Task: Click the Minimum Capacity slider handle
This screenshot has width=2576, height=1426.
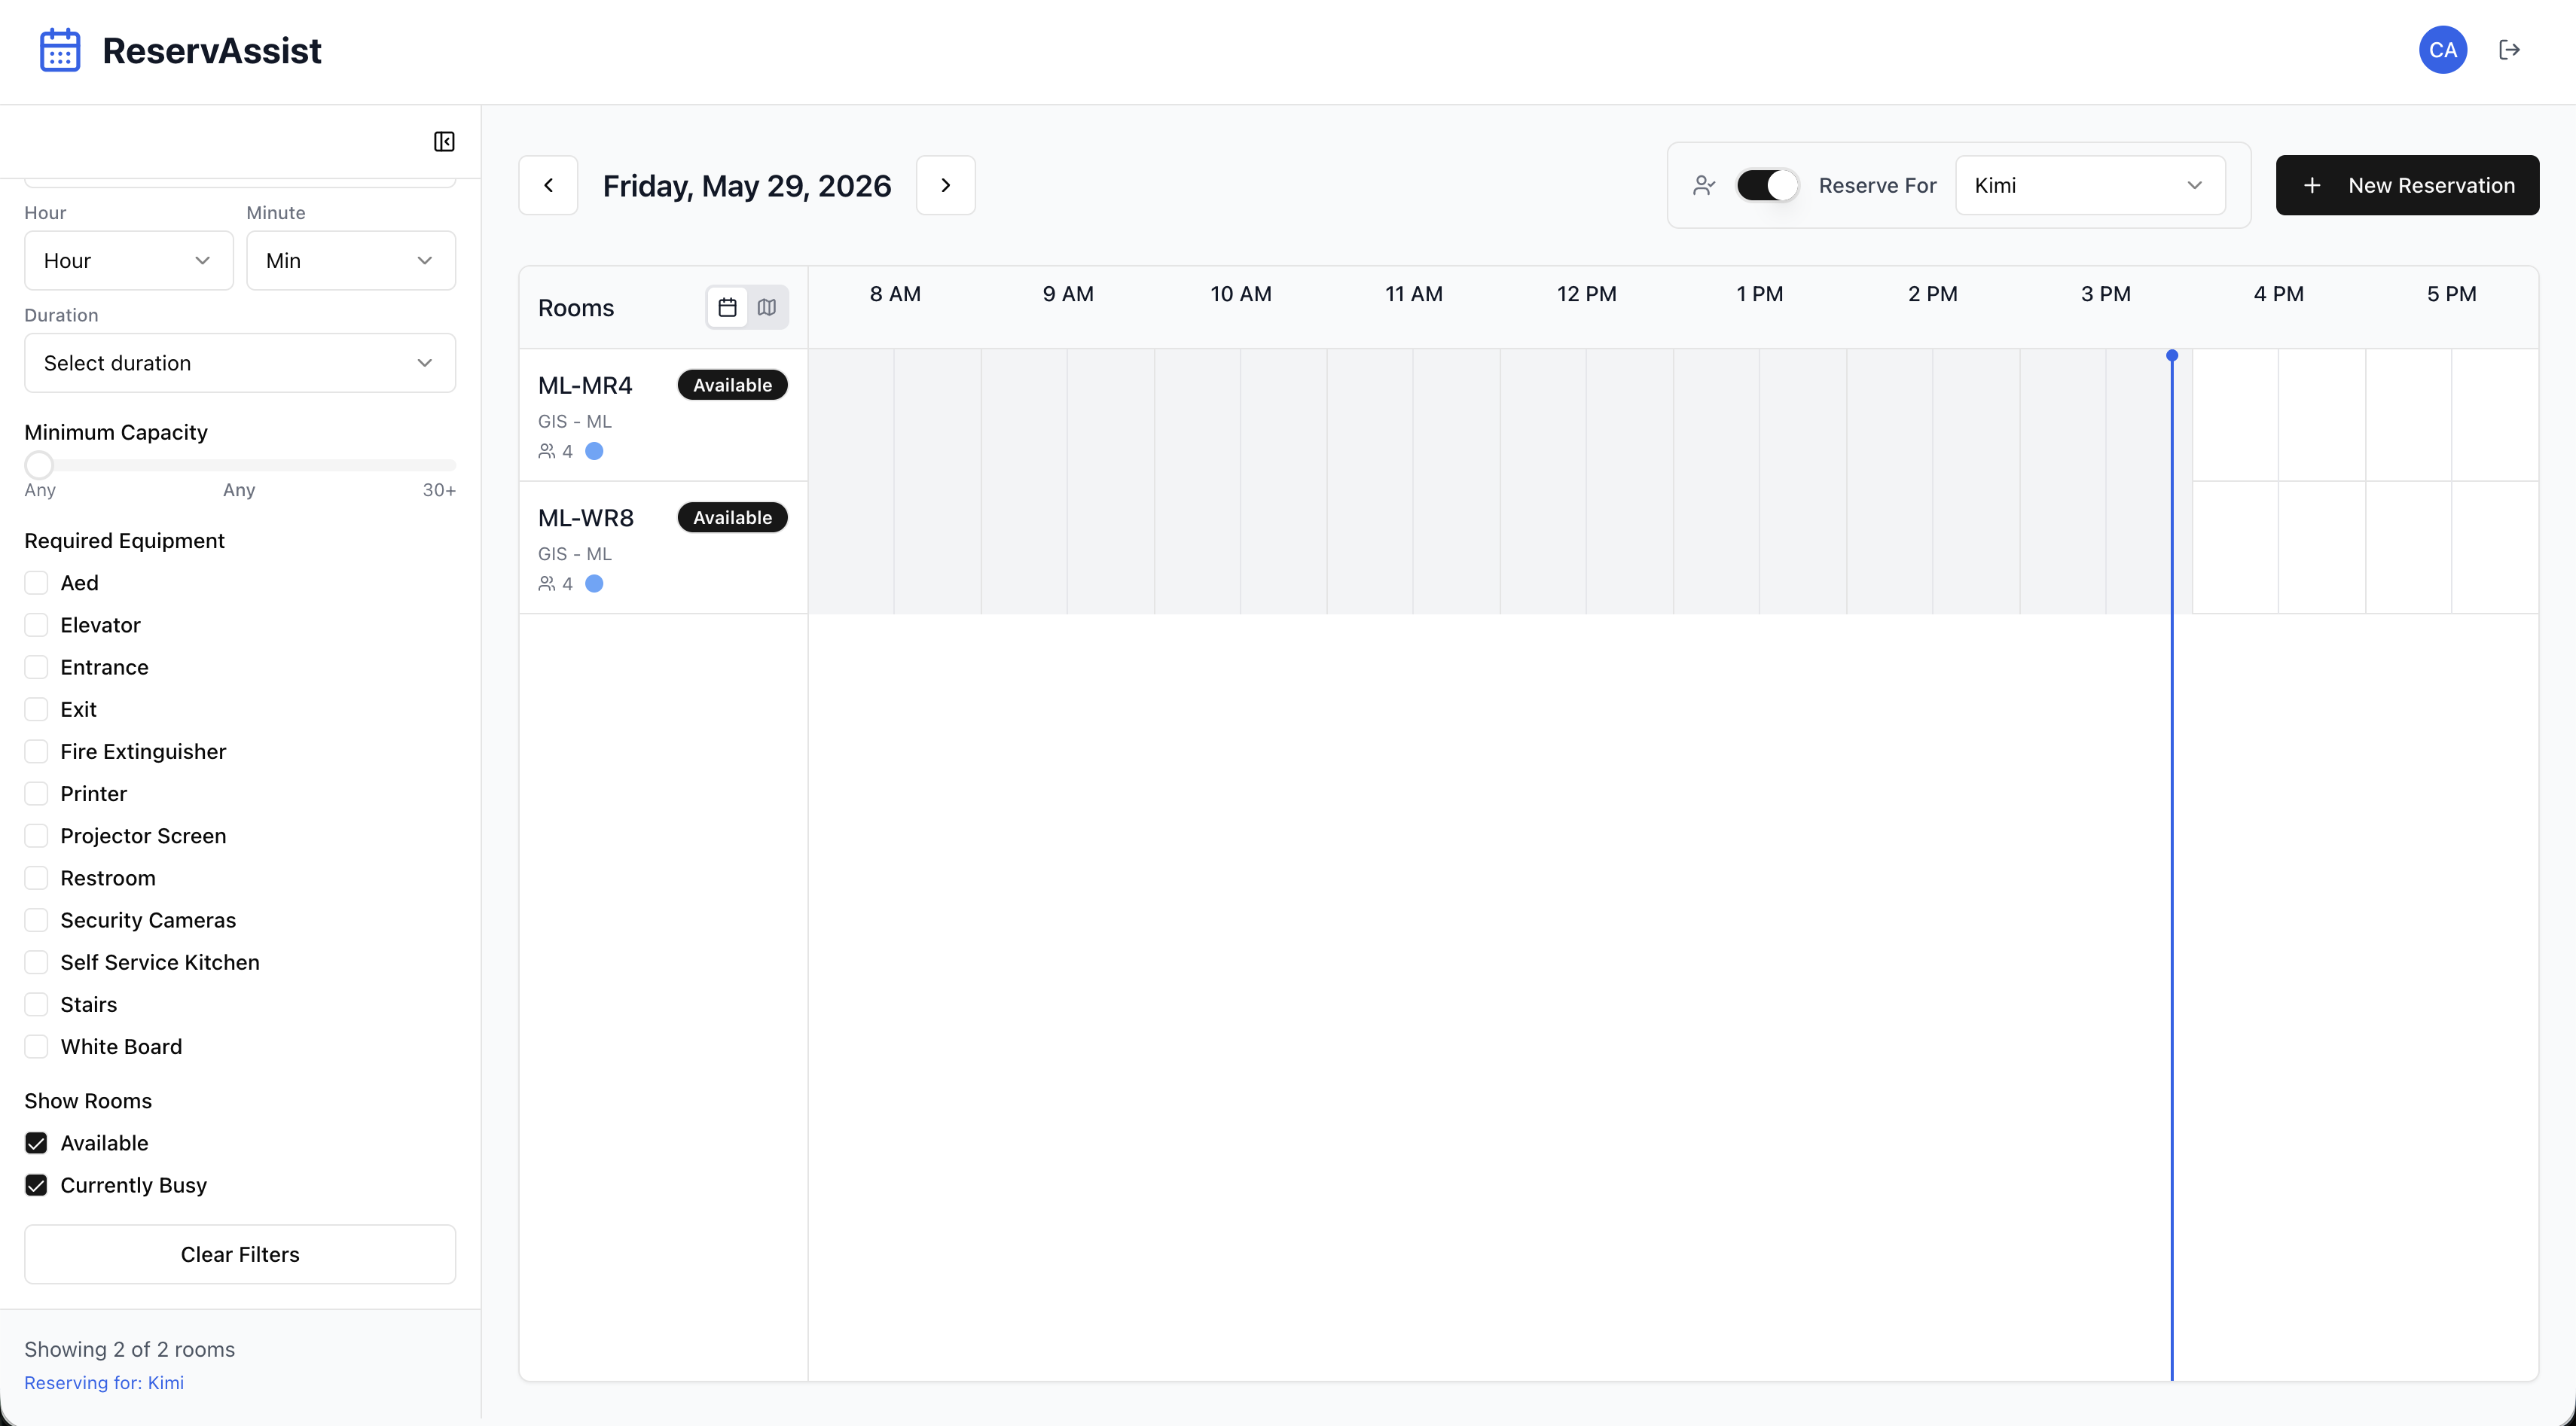Action: point(39,465)
